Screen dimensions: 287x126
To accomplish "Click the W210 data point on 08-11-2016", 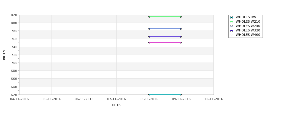I will pyautogui.click(x=149, y=17).
